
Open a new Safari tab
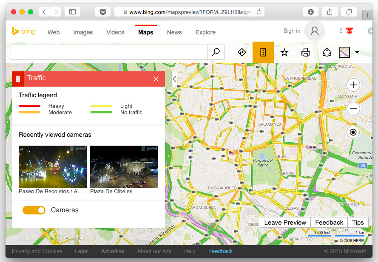[x=367, y=15]
